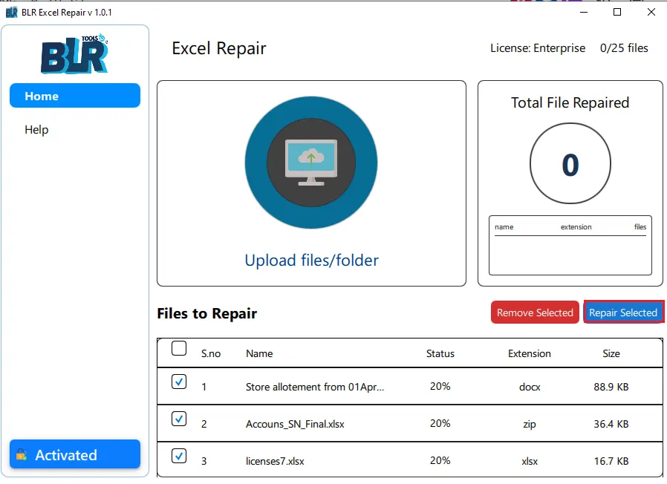Click the Total File Repaired counter circle
The height and width of the screenshot is (484, 667).
click(570, 163)
